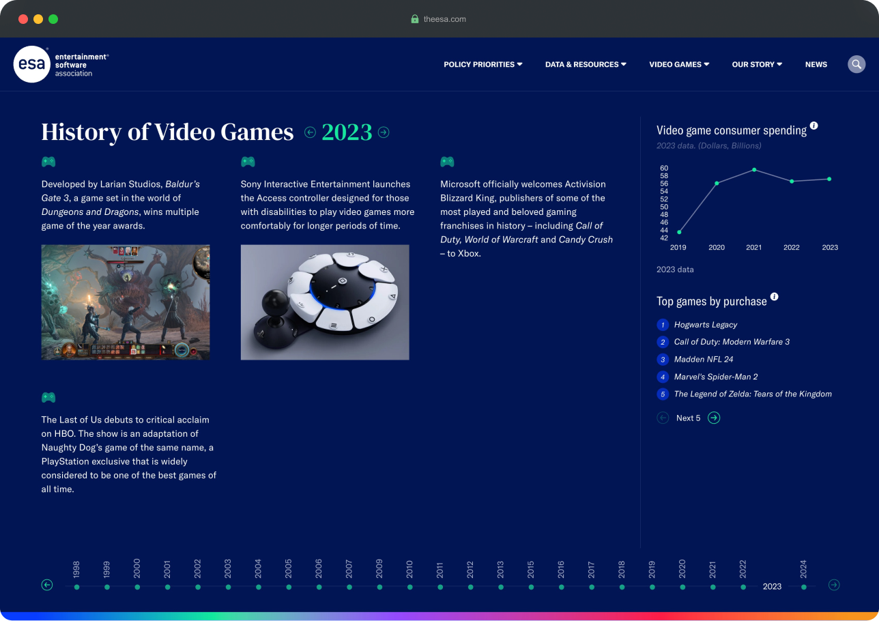Click the 2023 data point on spending chart
The height and width of the screenshot is (621, 879).
829,179
